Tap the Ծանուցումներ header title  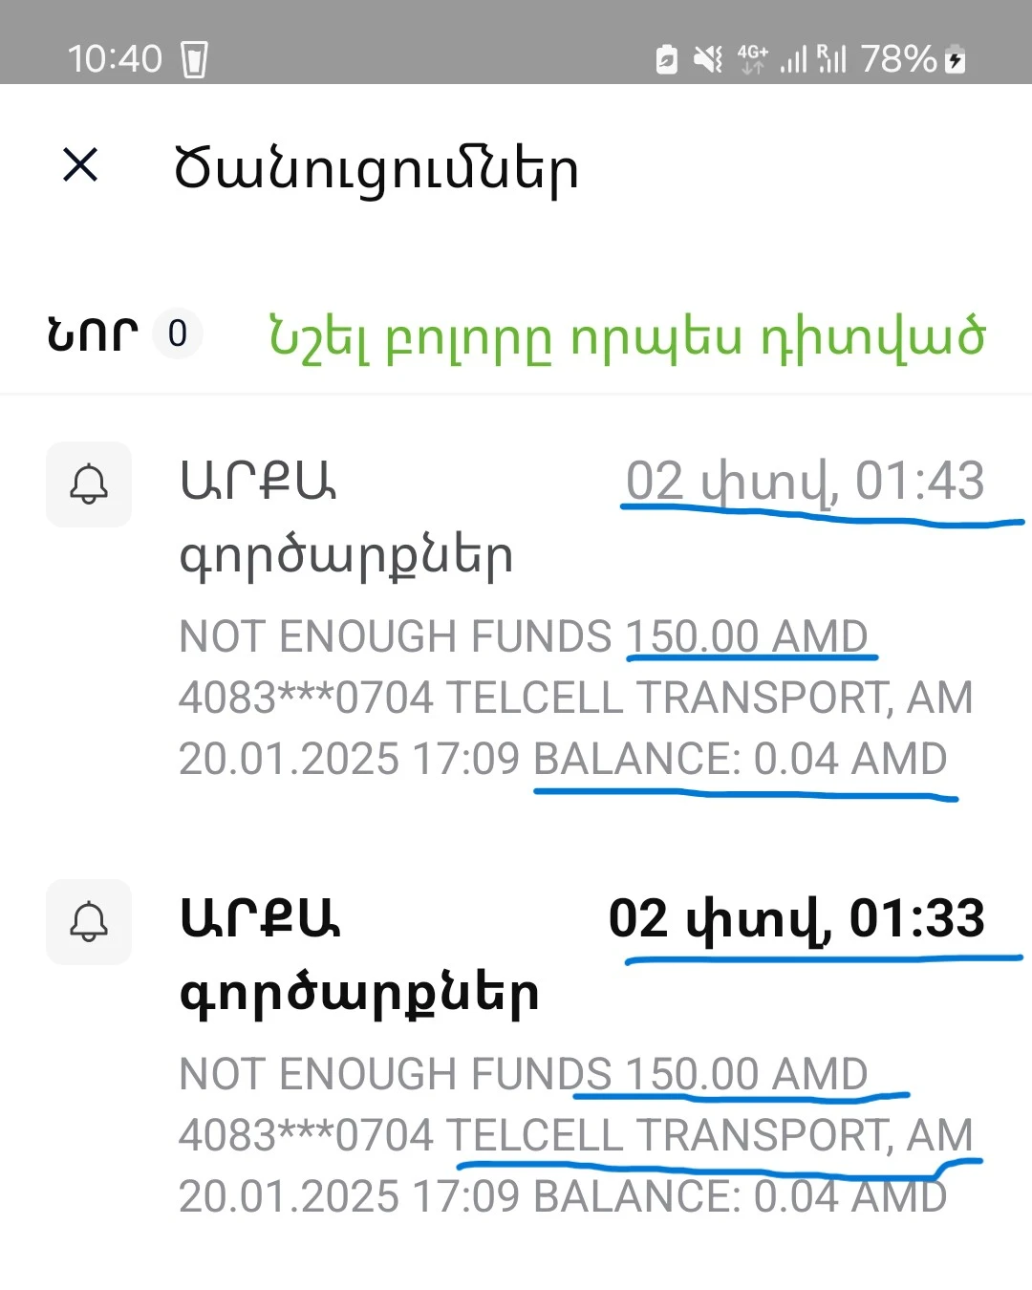pos(376,170)
